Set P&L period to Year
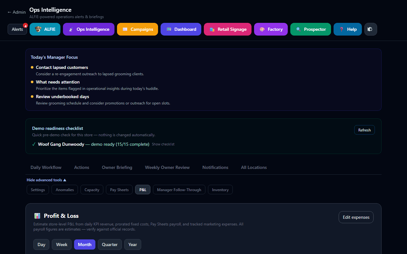Viewport: 407px width, 254px height. [x=133, y=244]
